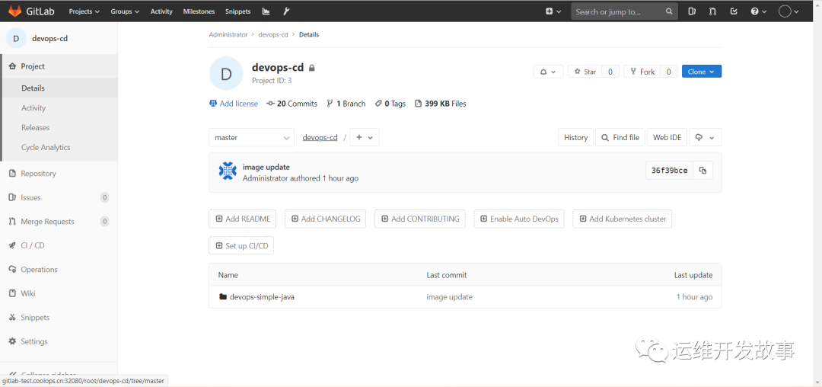Open the 399 KB Files link
Viewport: 822px width, 387px height.
441,104
